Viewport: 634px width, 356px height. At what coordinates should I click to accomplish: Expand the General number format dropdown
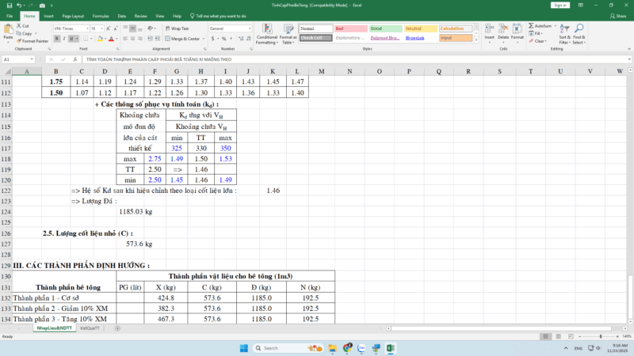(249, 28)
